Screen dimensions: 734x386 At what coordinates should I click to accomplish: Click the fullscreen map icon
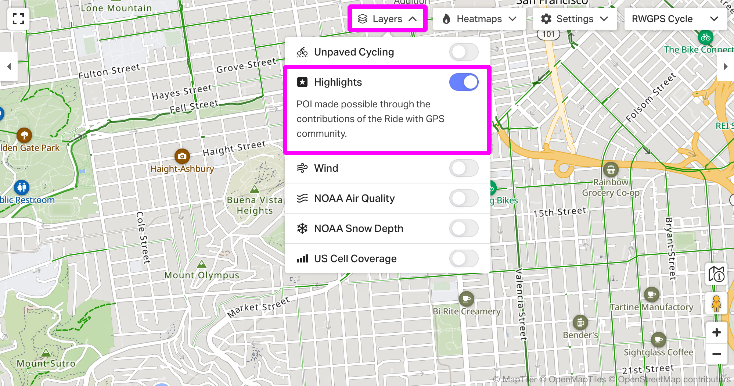coord(18,19)
